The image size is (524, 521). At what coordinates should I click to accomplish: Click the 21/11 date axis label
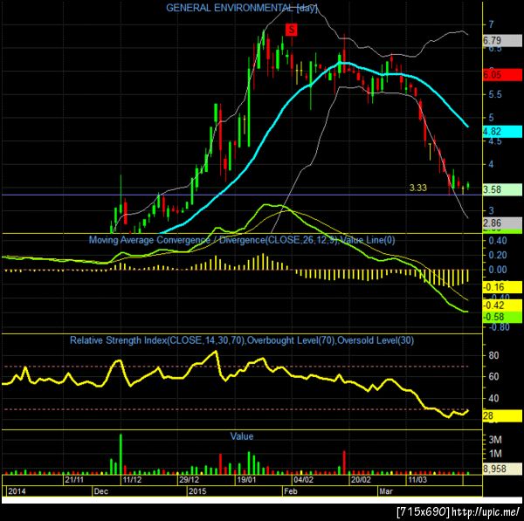pos(74,480)
